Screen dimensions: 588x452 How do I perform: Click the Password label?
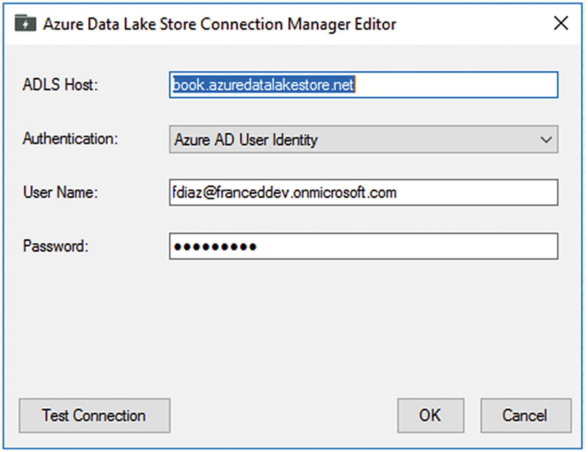56,246
